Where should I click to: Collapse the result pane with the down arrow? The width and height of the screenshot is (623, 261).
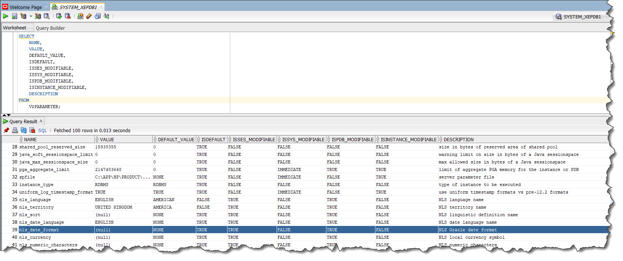pos(9,115)
